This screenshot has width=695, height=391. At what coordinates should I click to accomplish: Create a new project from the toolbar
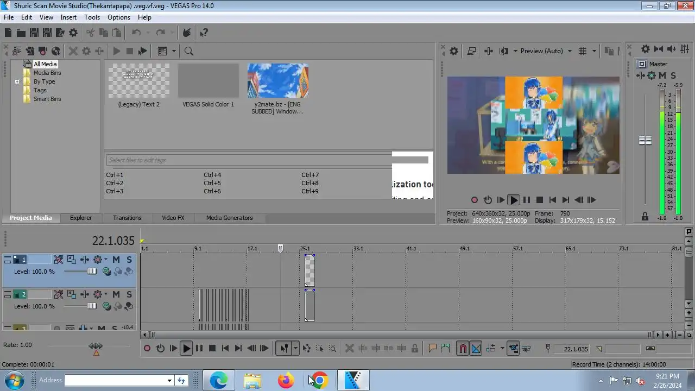[x=8, y=33]
